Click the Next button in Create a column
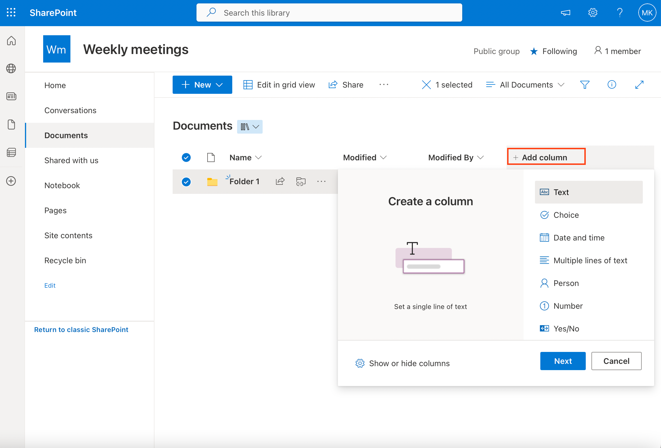The height and width of the screenshot is (448, 661). pyautogui.click(x=562, y=361)
